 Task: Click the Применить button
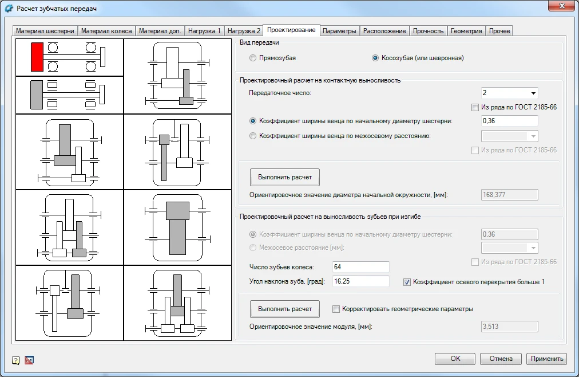tap(546, 359)
